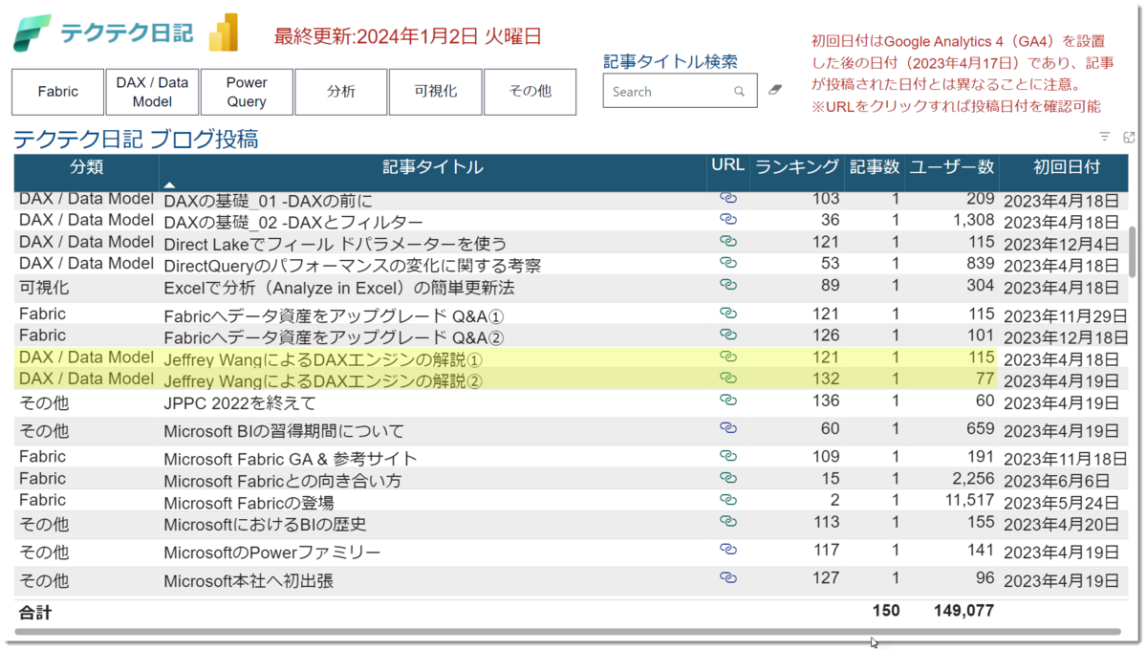Viewport: 1147px width, 650px height.
Task: Open the filter icon above the table
Action: pyautogui.click(x=1105, y=137)
